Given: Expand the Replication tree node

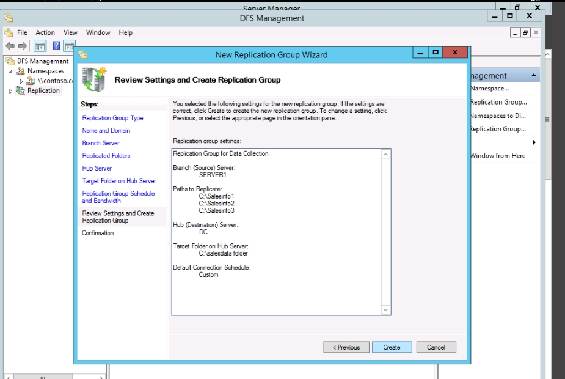Looking at the screenshot, I should tap(11, 91).
